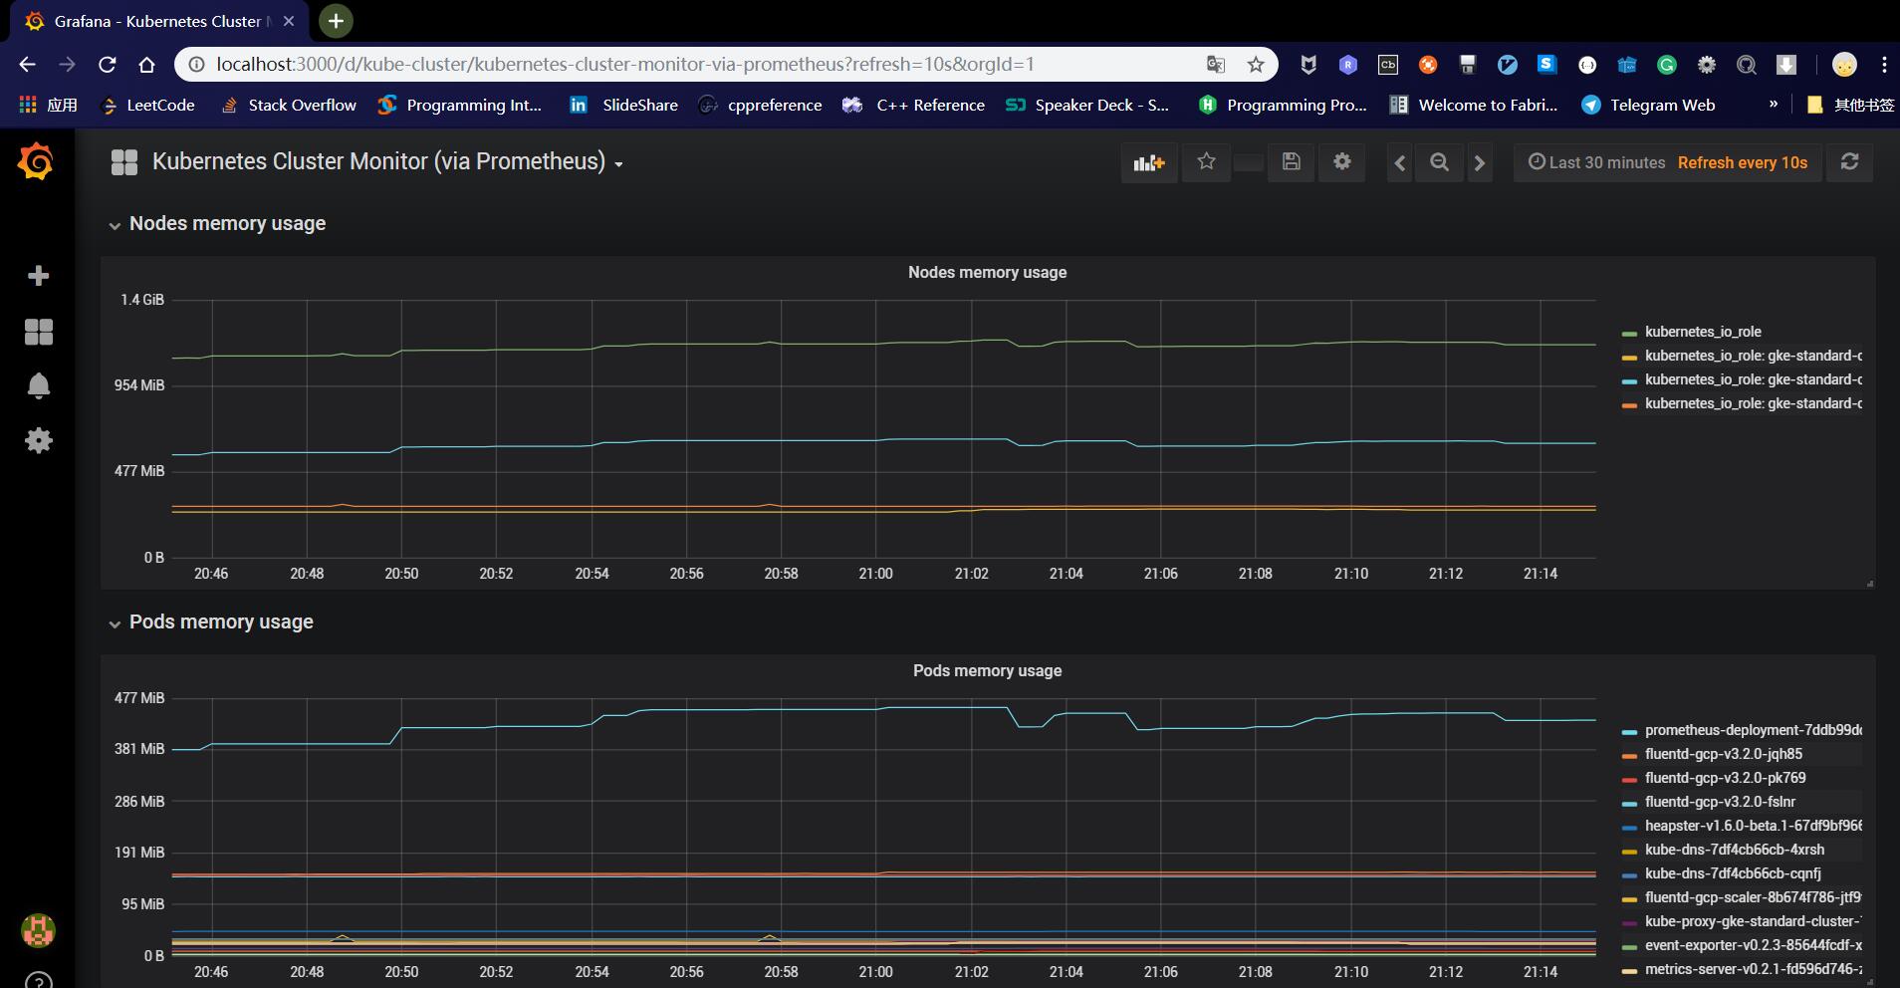Go back in browser history
The image size is (1900, 988).
tap(27, 65)
